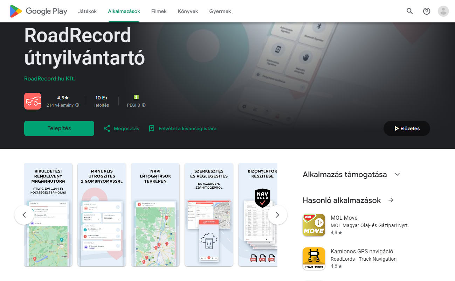455x281 pixels.
Task: Open the RoadRecord.hu Kft. developer link
Action: click(50, 78)
